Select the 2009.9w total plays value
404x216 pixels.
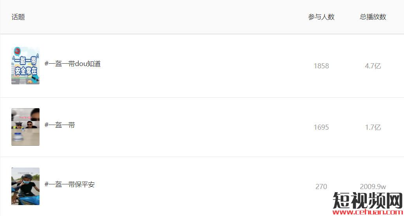coord(373,187)
